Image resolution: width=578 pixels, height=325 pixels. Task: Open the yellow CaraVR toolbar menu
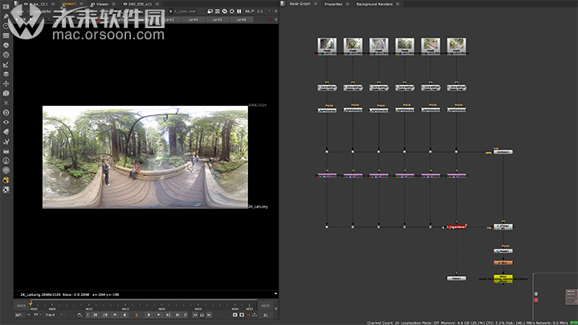[6, 180]
